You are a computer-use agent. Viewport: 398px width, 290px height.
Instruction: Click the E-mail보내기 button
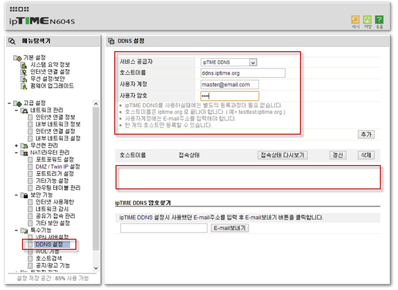click(229, 228)
